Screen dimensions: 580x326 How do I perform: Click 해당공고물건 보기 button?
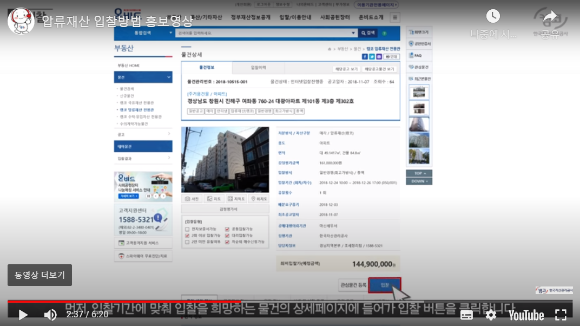[379, 69]
